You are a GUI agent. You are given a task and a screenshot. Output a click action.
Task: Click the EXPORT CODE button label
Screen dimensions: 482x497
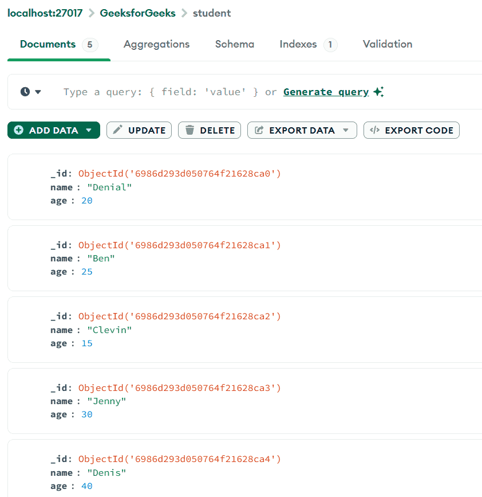tap(419, 130)
